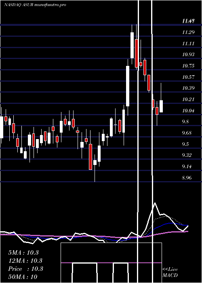The height and width of the screenshot is (283, 202).
Task: Select the 11.29 price axis label
Action: coord(188,32)
